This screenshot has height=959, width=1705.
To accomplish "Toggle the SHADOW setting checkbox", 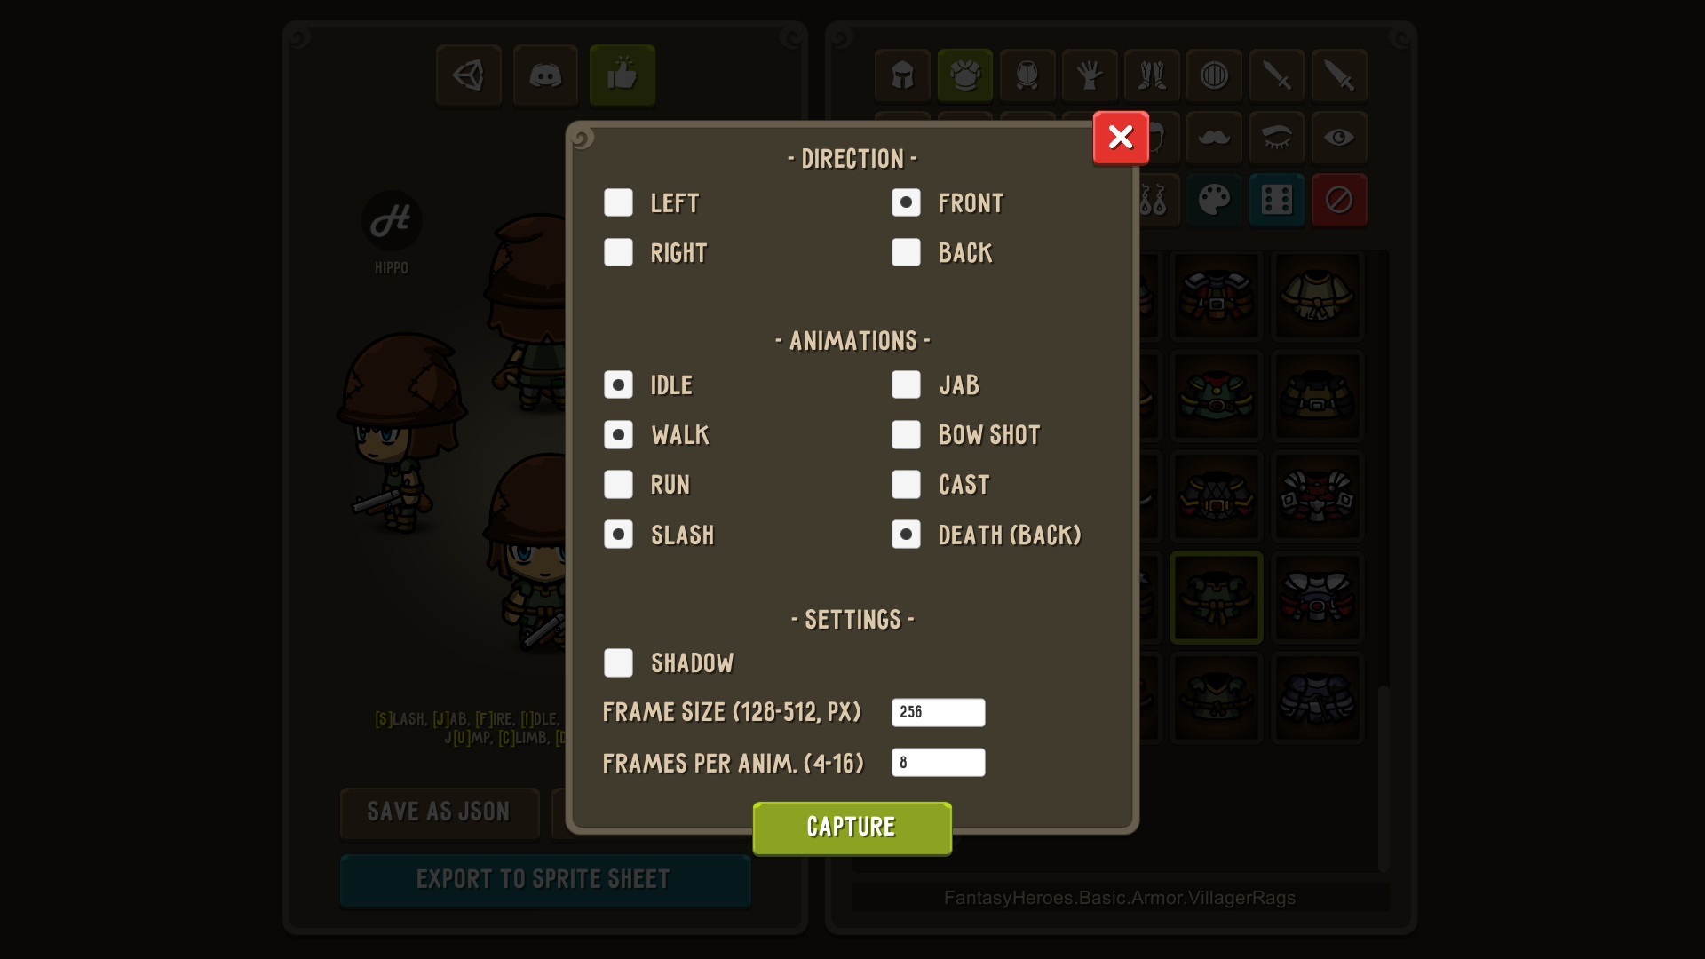I will click(x=617, y=662).
